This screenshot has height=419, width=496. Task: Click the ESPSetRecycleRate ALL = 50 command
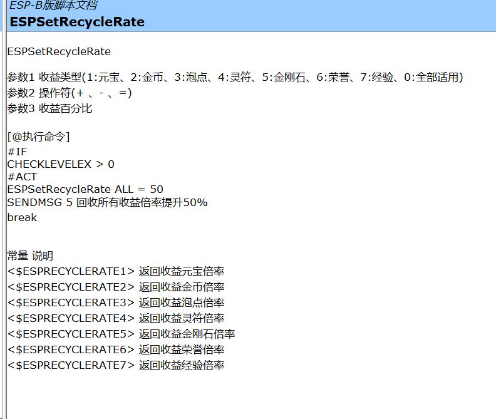pos(85,189)
